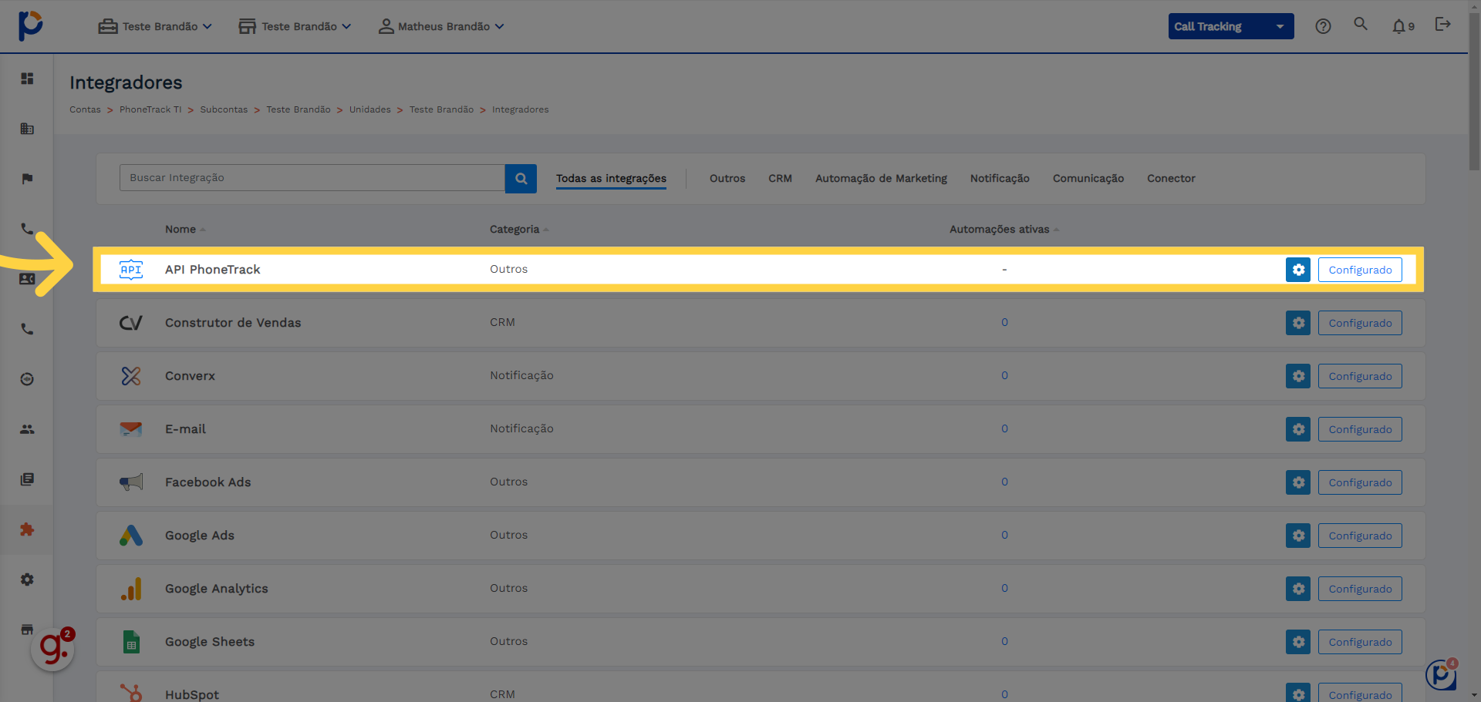The image size is (1481, 702).
Task: Go to Unidades in breadcrumb
Action: coord(370,109)
